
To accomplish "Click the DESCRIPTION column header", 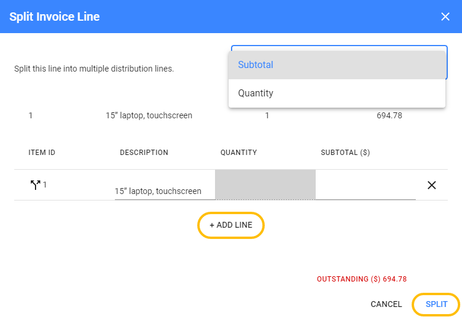I will (x=144, y=153).
